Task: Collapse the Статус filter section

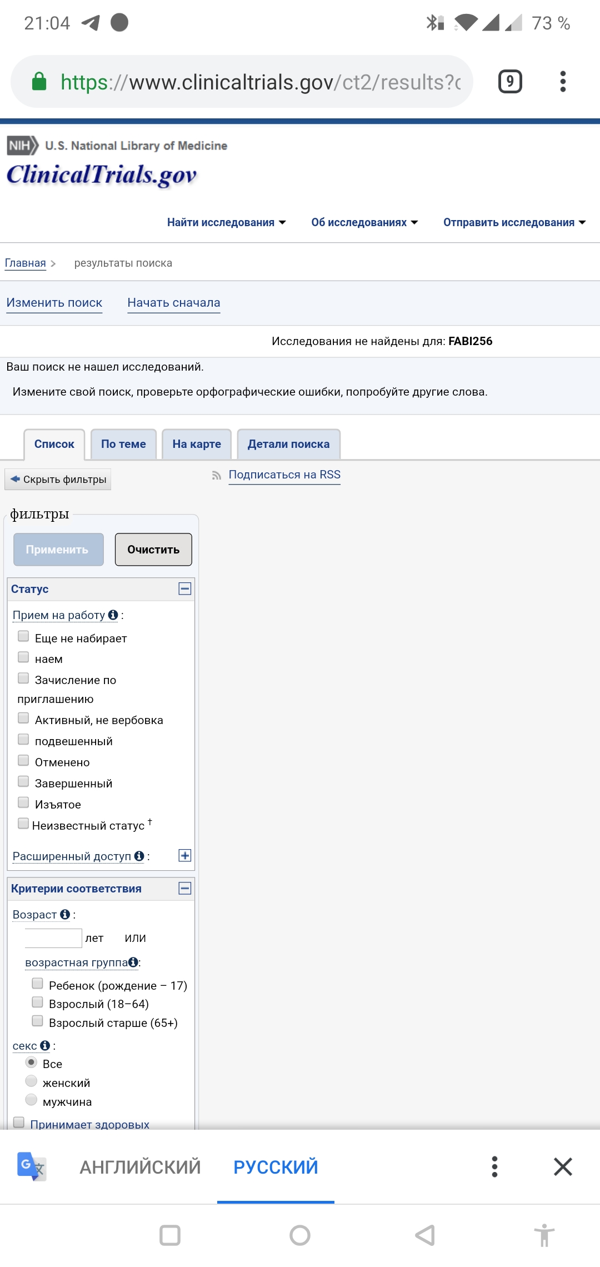Action: [x=185, y=588]
